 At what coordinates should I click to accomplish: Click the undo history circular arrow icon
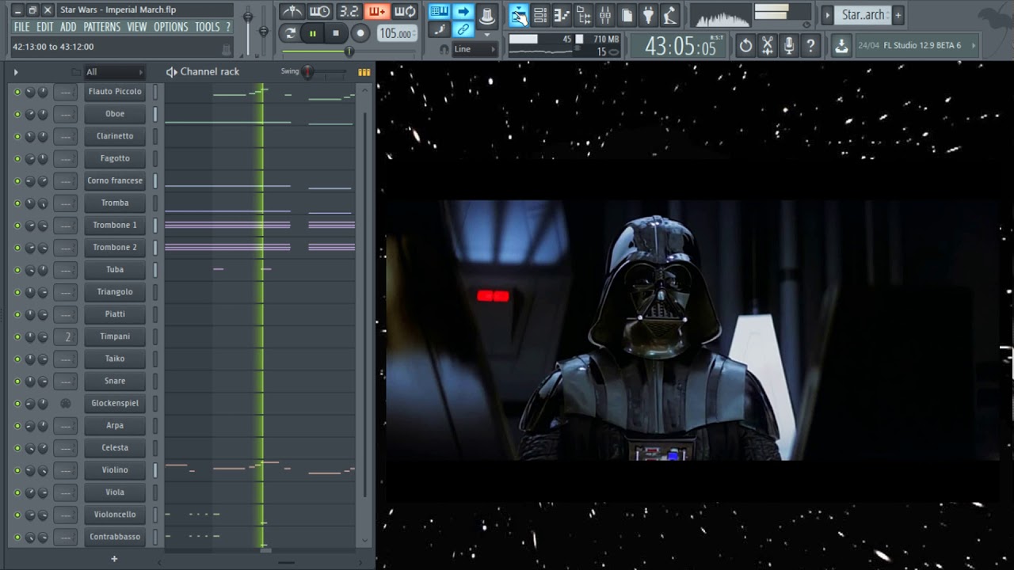coord(745,46)
